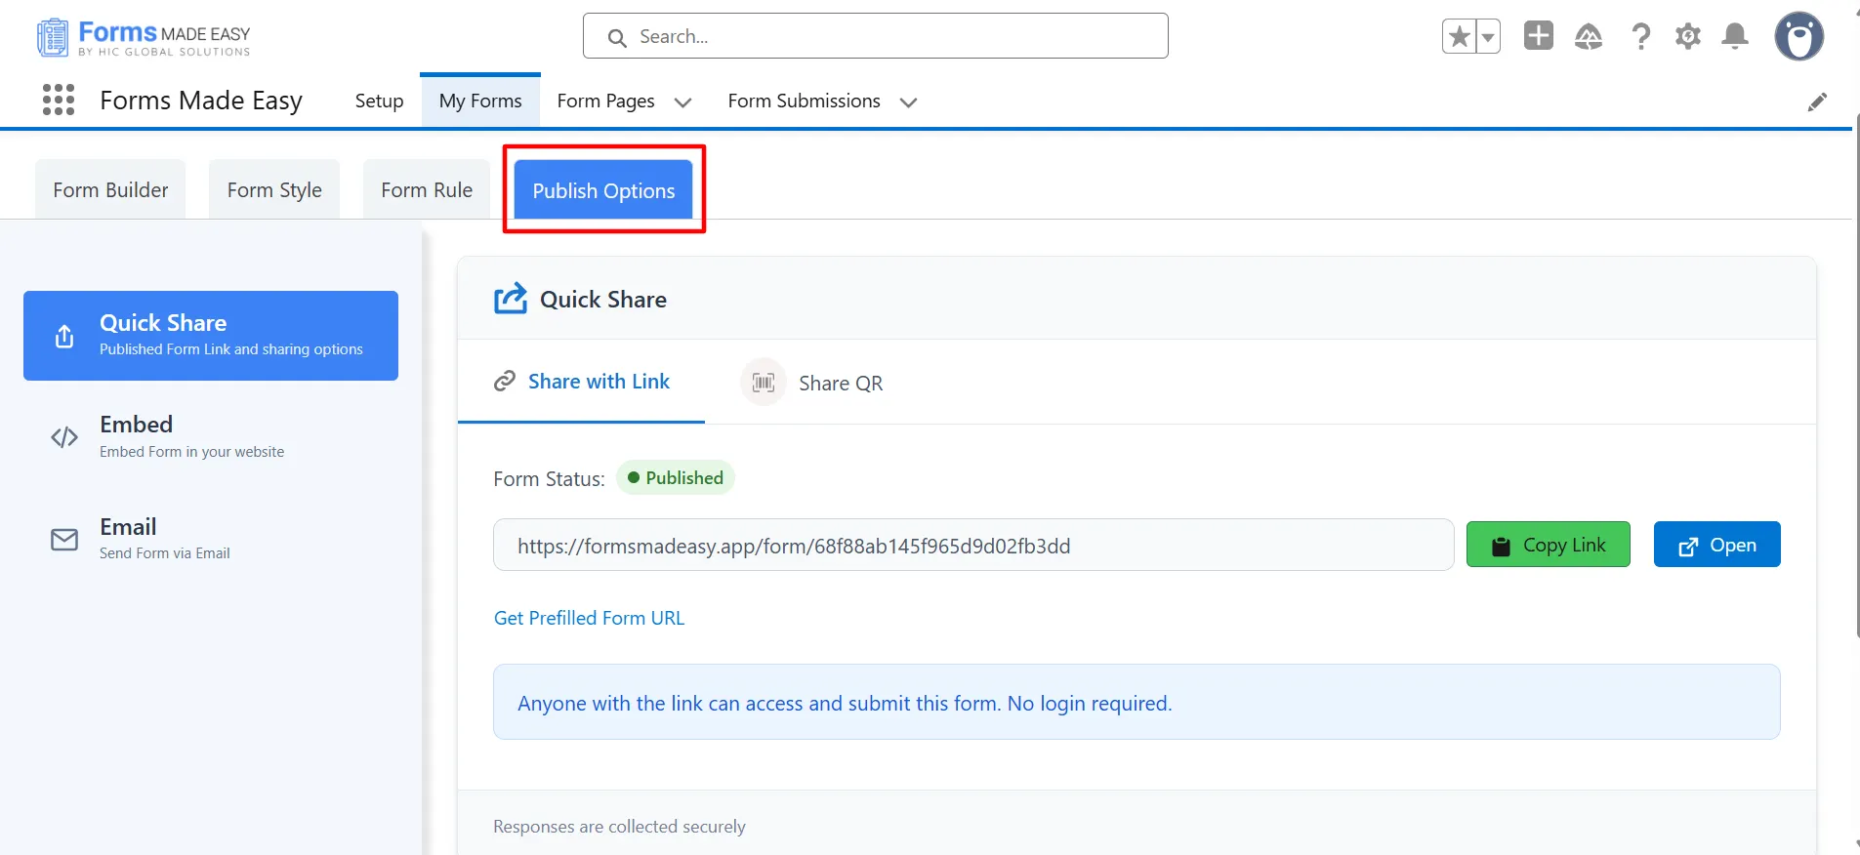Open the Help question mark icon
The image size is (1860, 855).
[1640, 37]
